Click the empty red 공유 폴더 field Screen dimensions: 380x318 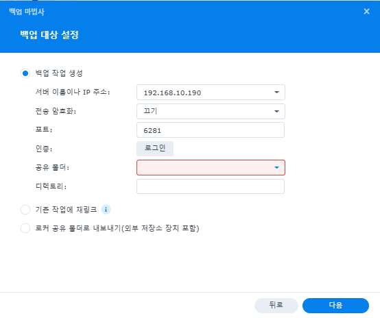[x=211, y=168]
